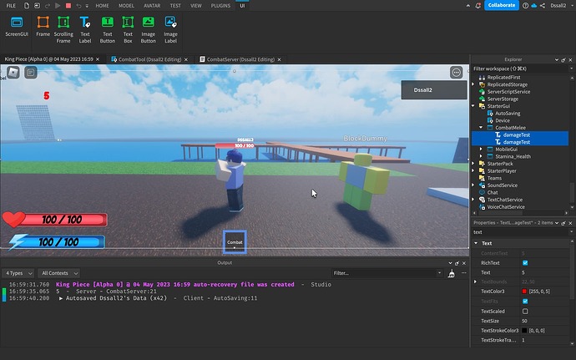Insert a Scrolling Frame
Image resolution: width=576 pixels, height=360 pixels.
tap(63, 30)
